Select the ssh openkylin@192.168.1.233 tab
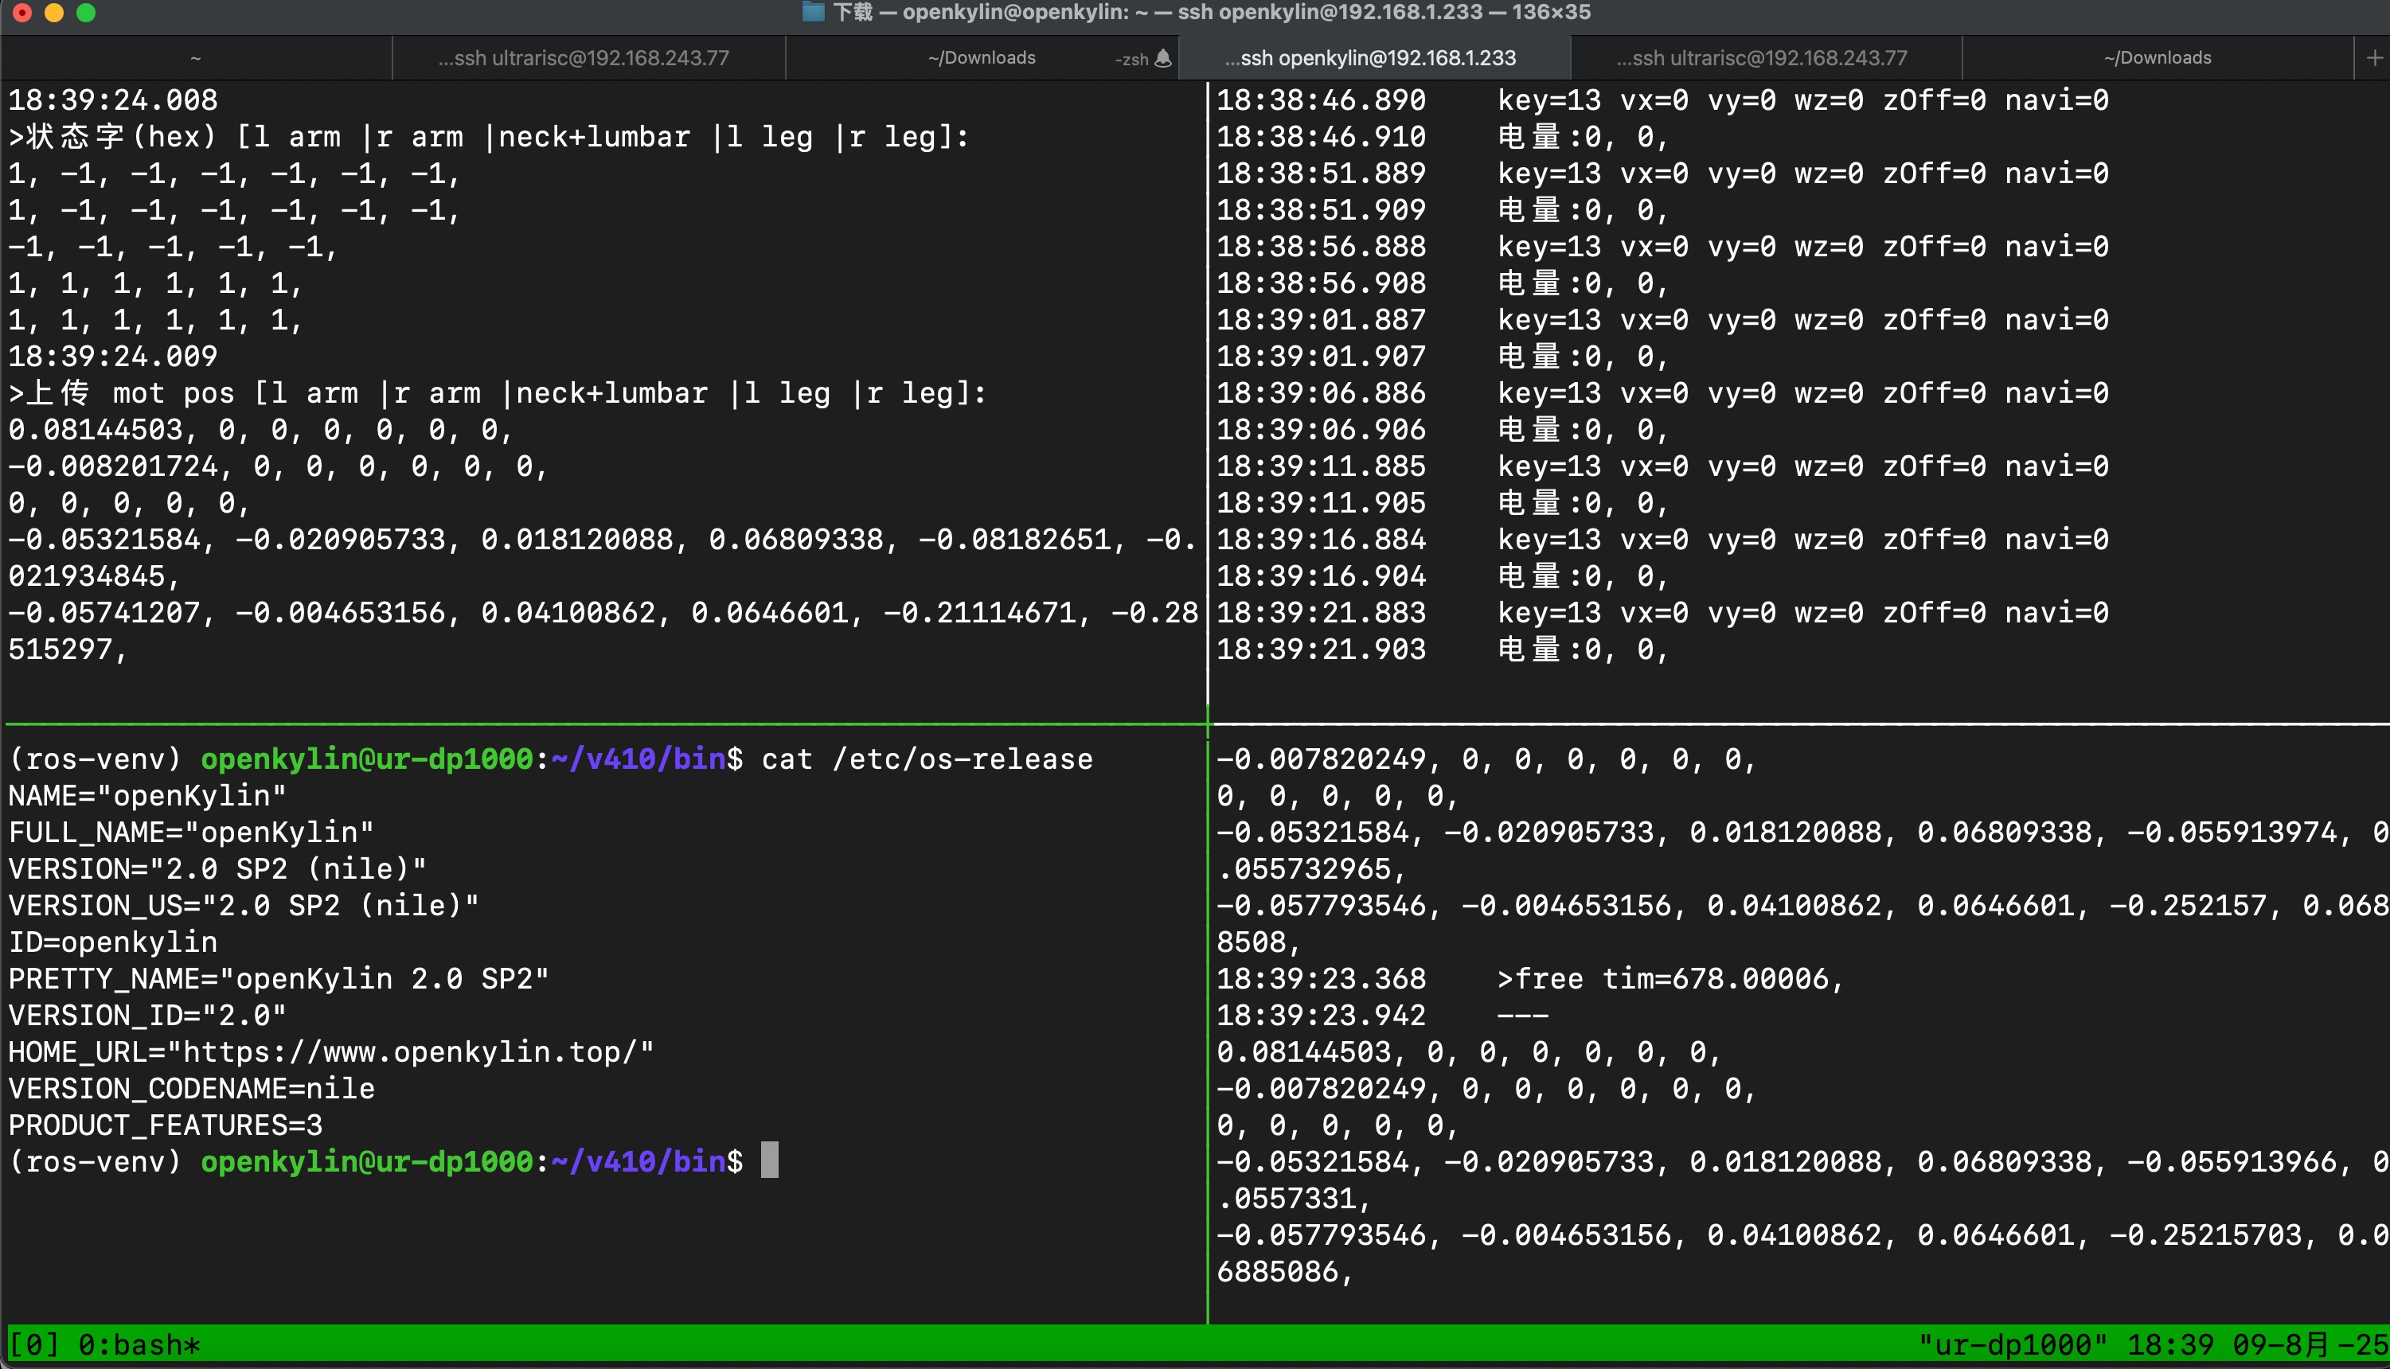 click(x=1373, y=58)
